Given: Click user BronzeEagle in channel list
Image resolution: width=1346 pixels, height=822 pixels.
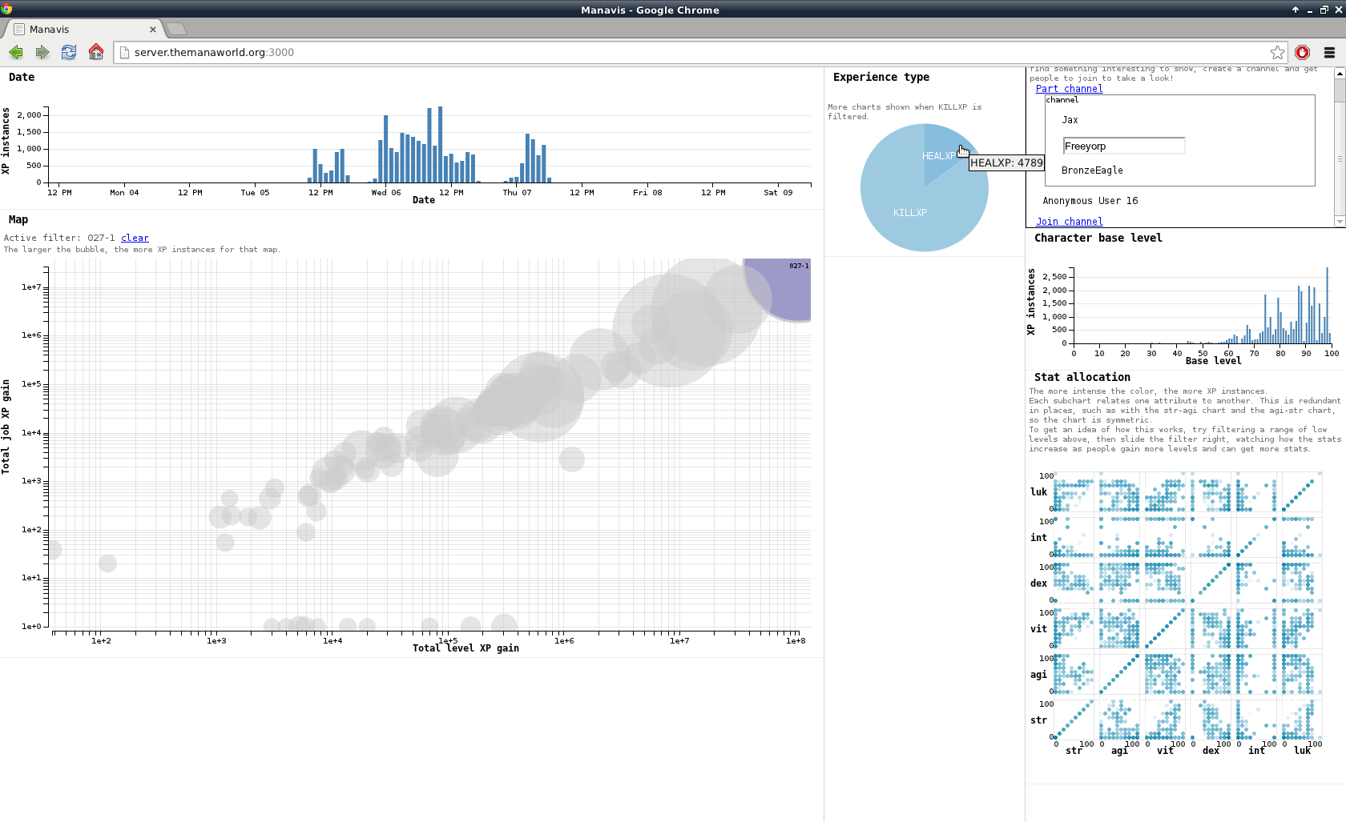Looking at the screenshot, I should pos(1092,170).
